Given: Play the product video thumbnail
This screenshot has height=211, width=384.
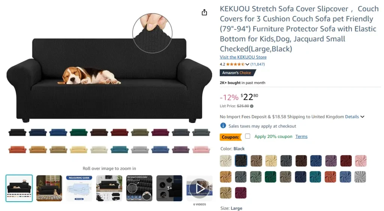Looking at the screenshot, I should 199,188.
